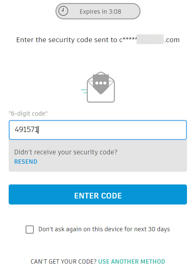Choose USE ANOTHER METHOD link
The image size is (195, 272).
click(x=132, y=261)
